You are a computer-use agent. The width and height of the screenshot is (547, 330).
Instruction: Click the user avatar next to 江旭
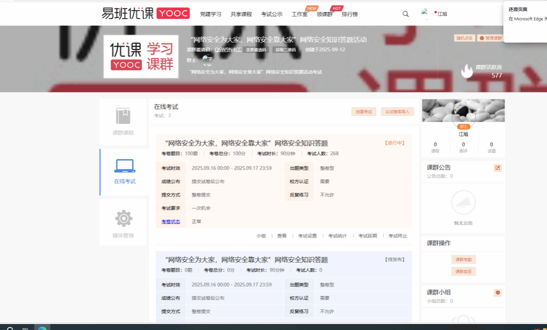point(426,13)
